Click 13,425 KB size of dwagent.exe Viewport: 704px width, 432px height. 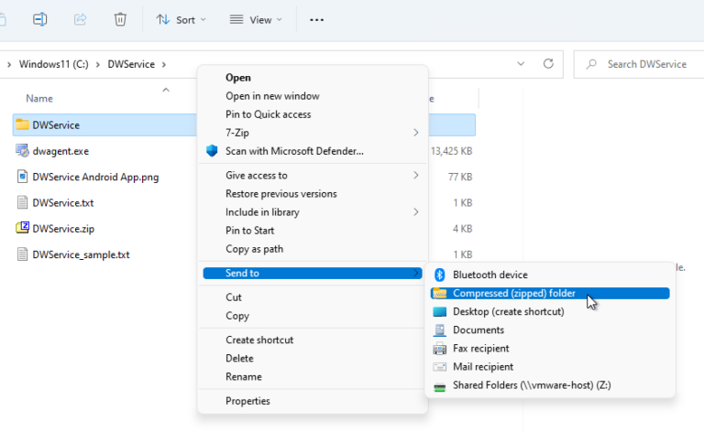click(x=451, y=151)
